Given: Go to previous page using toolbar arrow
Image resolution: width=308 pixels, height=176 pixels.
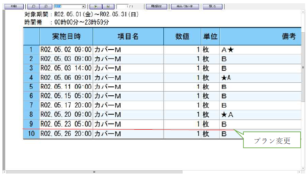Looking at the screenshot, I should (95, 7).
